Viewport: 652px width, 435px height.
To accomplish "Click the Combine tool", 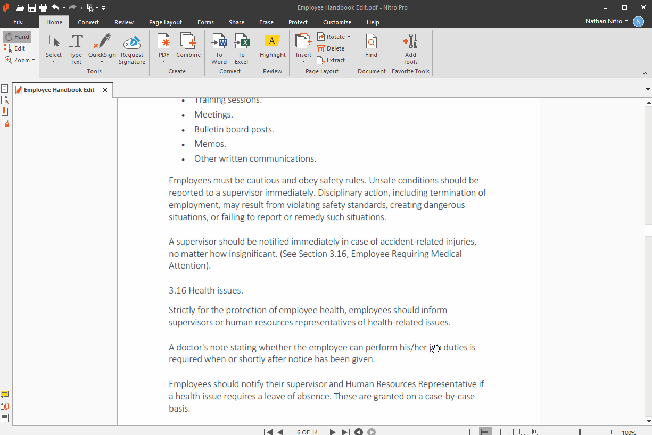I will tap(188, 48).
